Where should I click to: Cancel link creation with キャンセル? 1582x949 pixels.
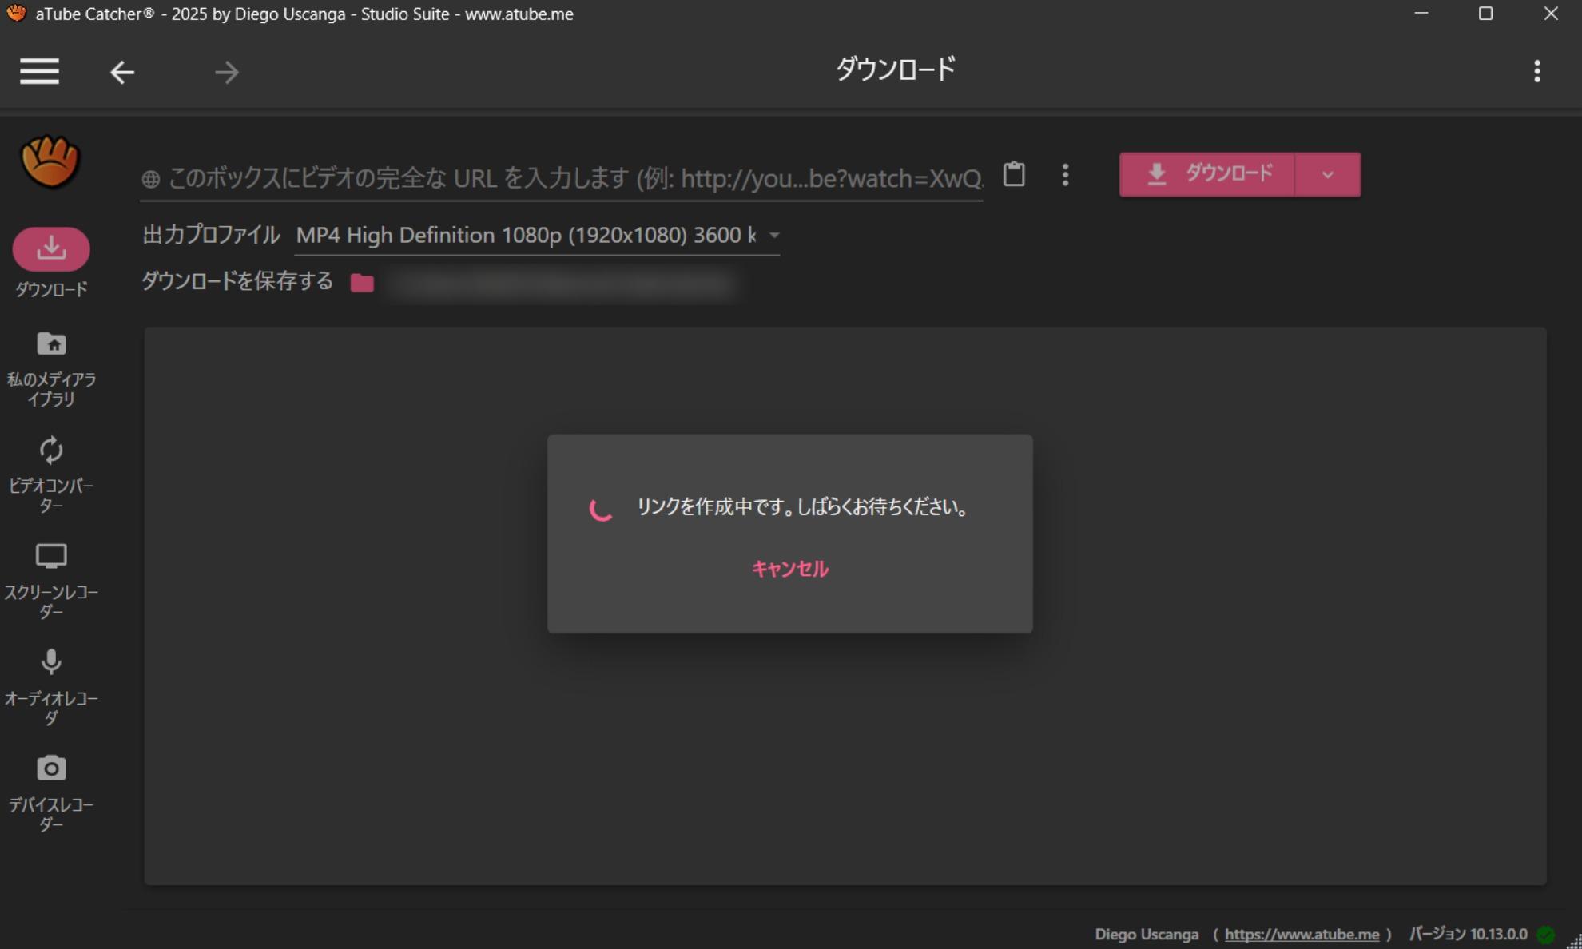pyautogui.click(x=789, y=569)
